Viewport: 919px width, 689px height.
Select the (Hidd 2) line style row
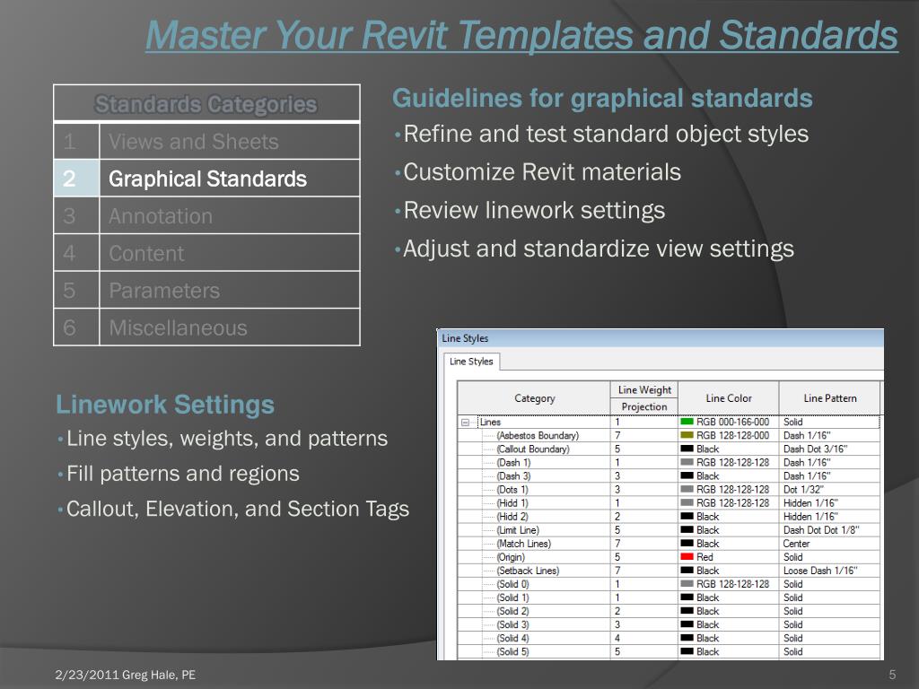(x=669, y=516)
